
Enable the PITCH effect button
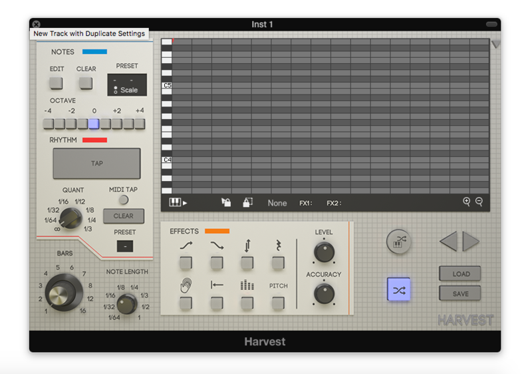(x=278, y=303)
